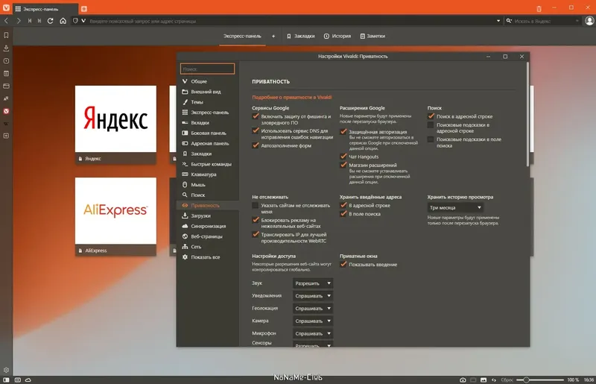Viewport: 596px width, 384px height.
Task: Open Загрузки settings section
Action: click(x=208, y=215)
